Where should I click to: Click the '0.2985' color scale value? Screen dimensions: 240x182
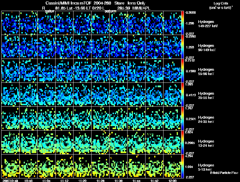[190, 143]
